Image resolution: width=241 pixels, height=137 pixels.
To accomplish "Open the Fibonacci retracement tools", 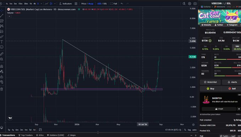I will [2, 21].
